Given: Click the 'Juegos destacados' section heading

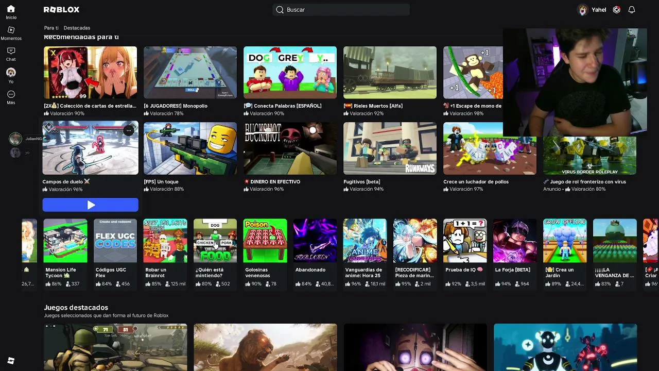Looking at the screenshot, I should coord(76,307).
